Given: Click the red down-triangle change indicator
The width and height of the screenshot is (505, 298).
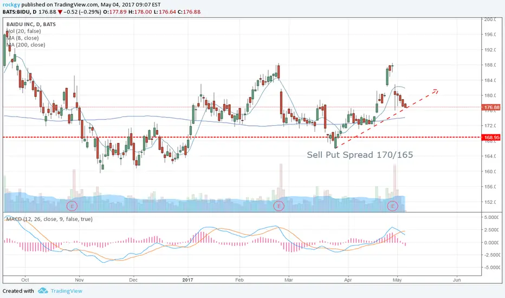Looking at the screenshot, I should [x=60, y=12].
